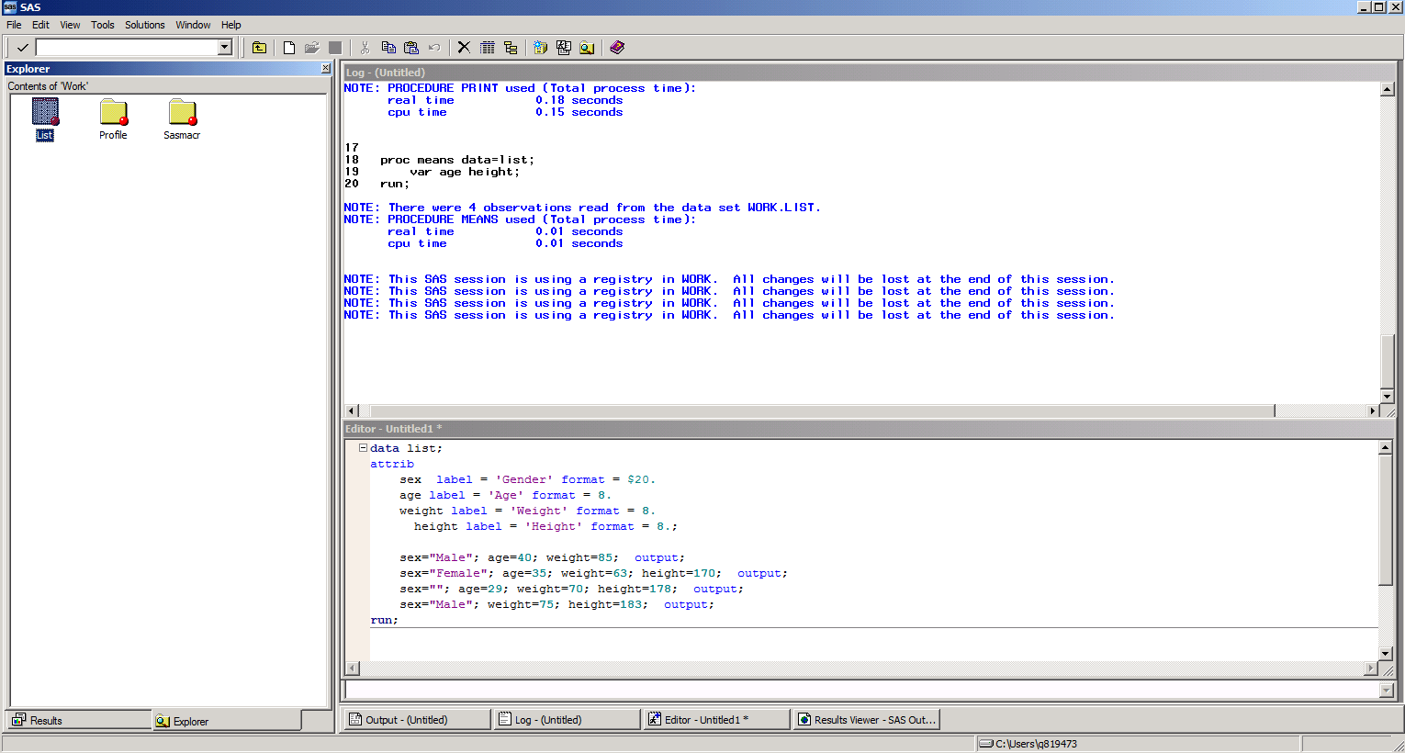This screenshot has width=1405, height=753.
Task: Collapse the data list step in Editor
Action: (363, 448)
